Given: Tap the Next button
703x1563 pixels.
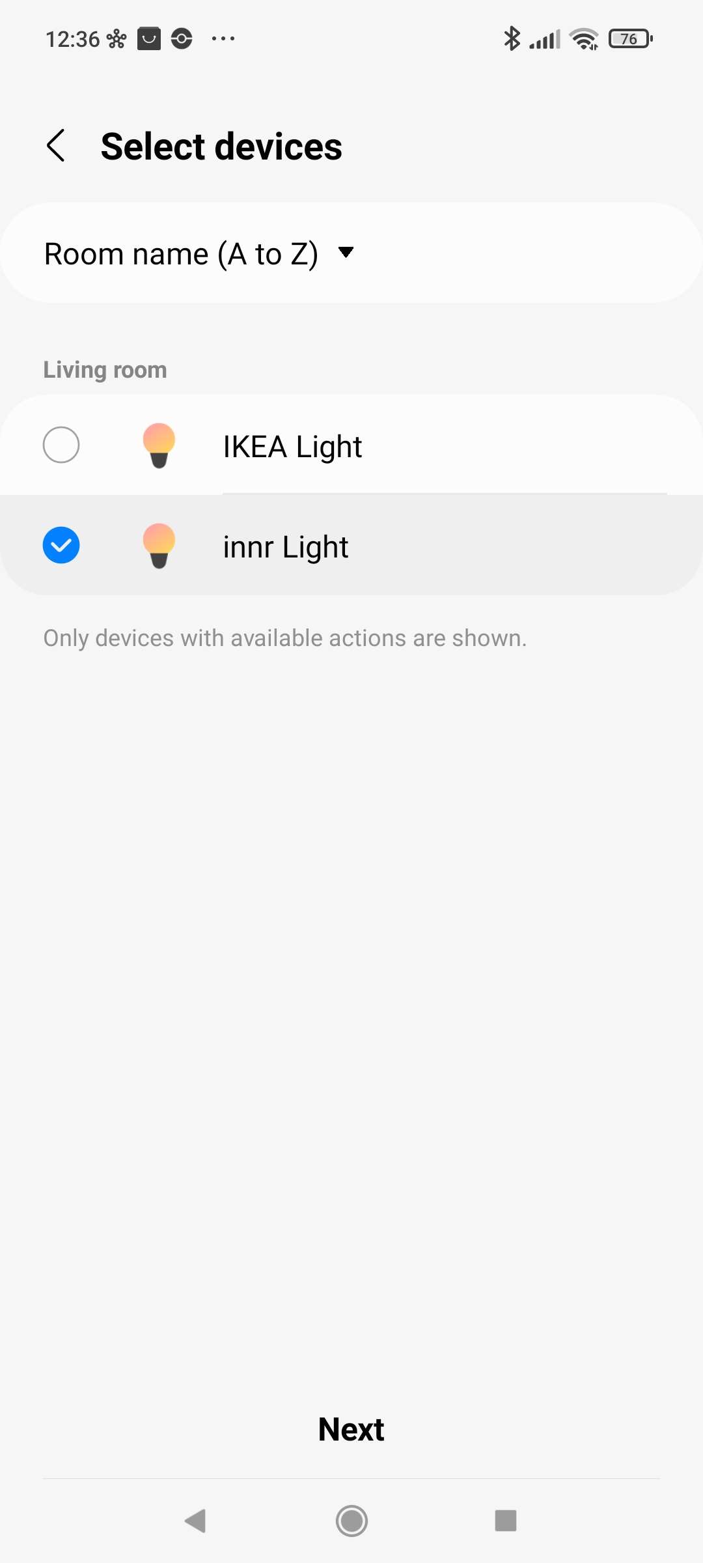Looking at the screenshot, I should pyautogui.click(x=351, y=1429).
